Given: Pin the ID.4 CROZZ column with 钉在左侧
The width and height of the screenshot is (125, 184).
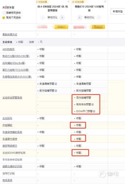Looking at the screenshot, I should (42, 2).
